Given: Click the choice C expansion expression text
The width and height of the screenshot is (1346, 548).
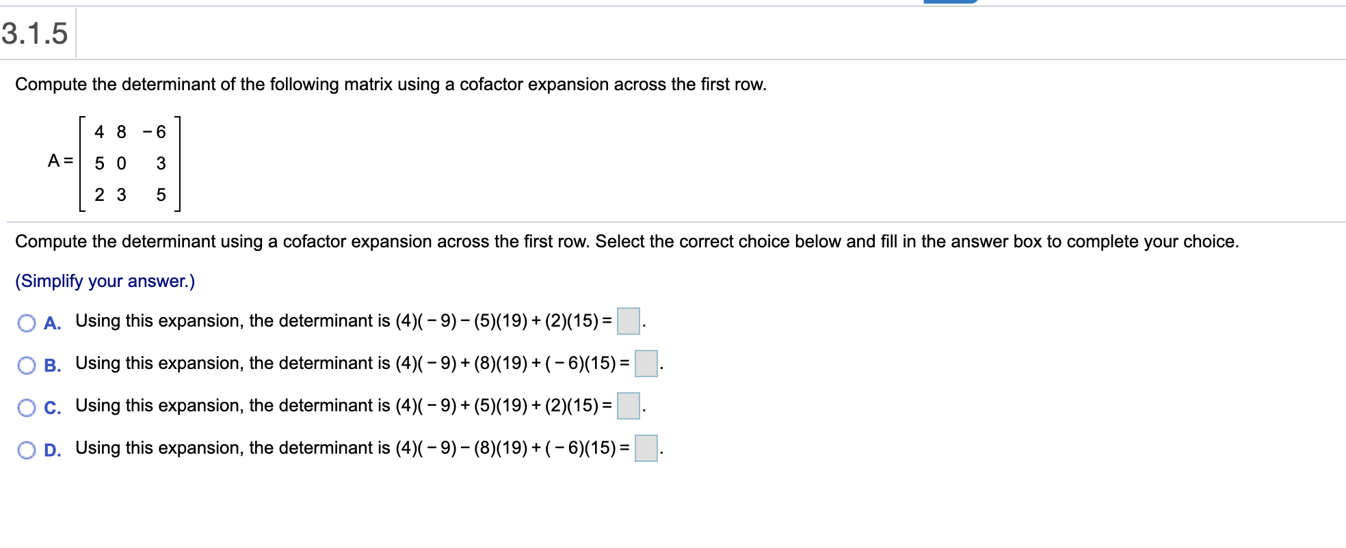Looking at the screenshot, I should [342, 406].
